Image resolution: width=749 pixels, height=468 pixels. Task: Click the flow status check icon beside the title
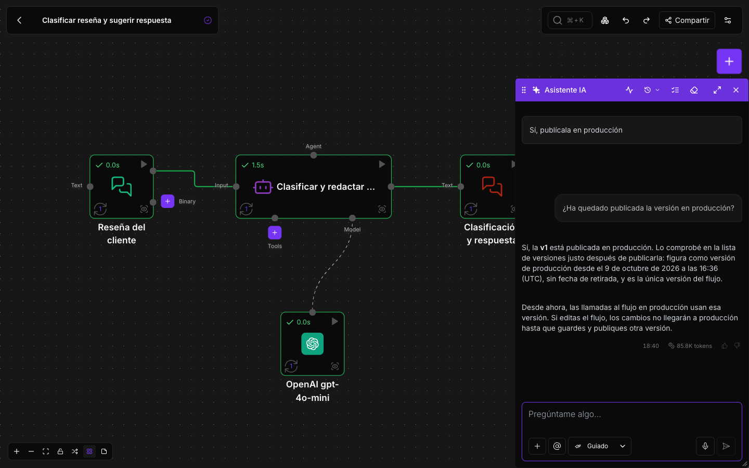pyautogui.click(x=208, y=20)
